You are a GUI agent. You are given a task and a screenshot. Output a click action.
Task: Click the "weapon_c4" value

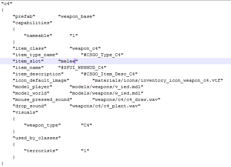point(85,49)
